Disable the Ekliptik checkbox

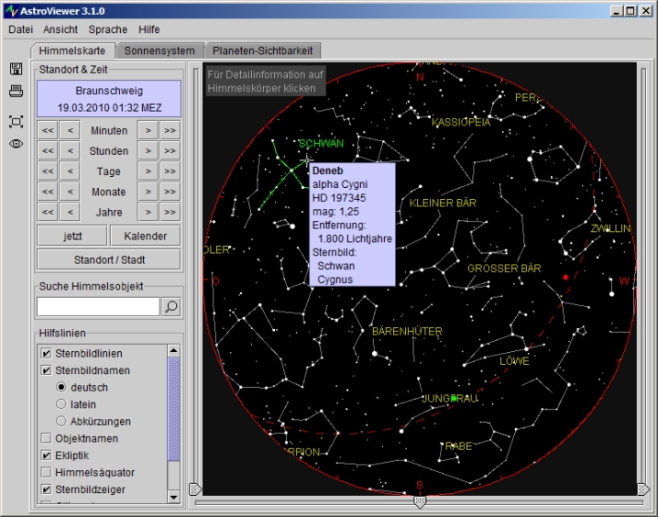point(47,456)
